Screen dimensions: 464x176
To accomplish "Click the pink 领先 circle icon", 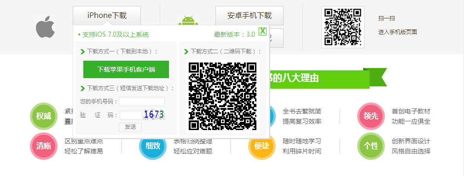I will pos(371,116).
